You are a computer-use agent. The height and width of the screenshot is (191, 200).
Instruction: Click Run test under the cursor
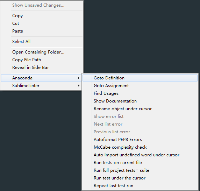pyautogui.click(x=140, y=178)
